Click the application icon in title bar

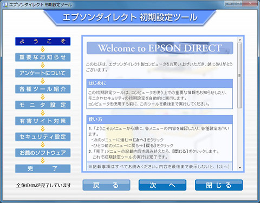pyautogui.click(x=5, y=4)
